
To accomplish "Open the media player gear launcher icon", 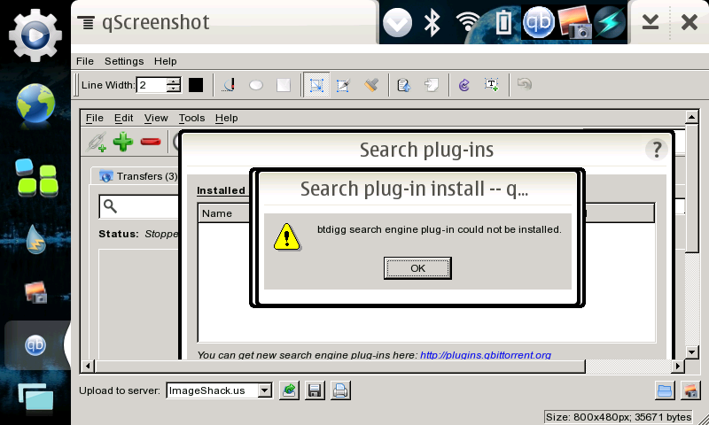I will pos(35,35).
